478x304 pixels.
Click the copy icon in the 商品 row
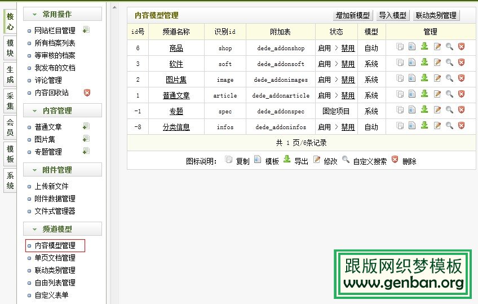[x=400, y=47]
